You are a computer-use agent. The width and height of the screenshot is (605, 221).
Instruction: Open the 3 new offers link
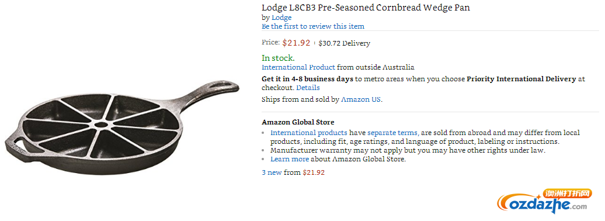pos(272,172)
